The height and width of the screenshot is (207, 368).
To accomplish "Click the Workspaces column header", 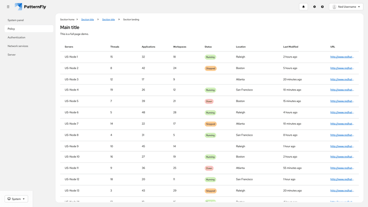I will click(180, 47).
